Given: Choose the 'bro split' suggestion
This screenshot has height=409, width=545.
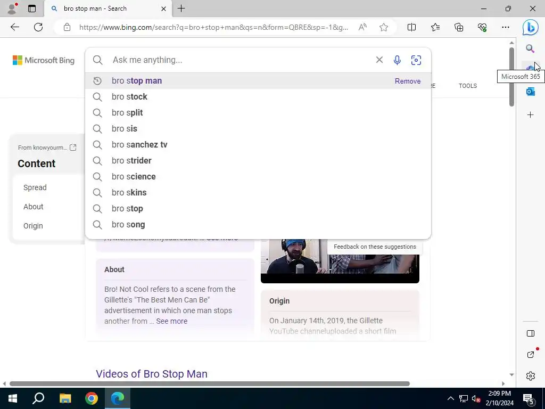Looking at the screenshot, I should 258,113.
